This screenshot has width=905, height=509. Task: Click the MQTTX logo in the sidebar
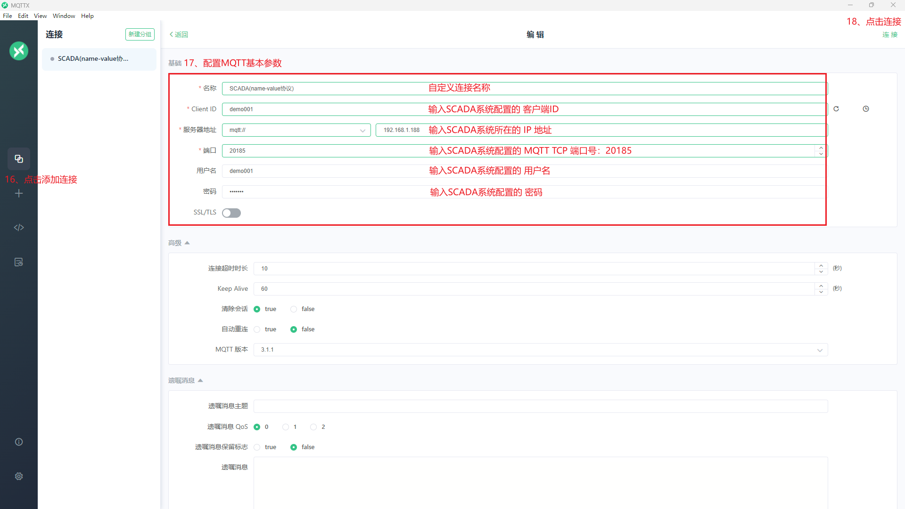(19, 51)
